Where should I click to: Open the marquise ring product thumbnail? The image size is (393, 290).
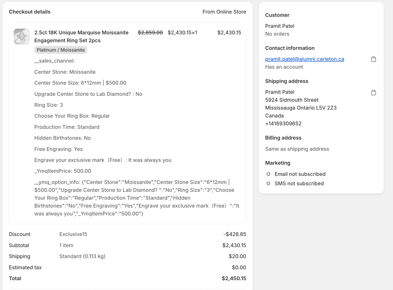pyautogui.click(x=22, y=36)
